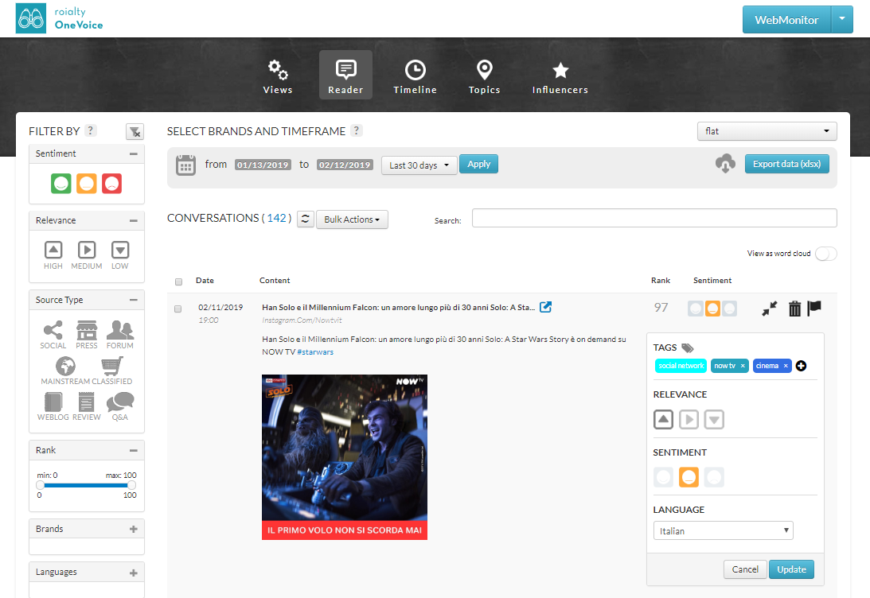Filter by Q&A source type
This screenshot has width=870, height=598.
120,406
